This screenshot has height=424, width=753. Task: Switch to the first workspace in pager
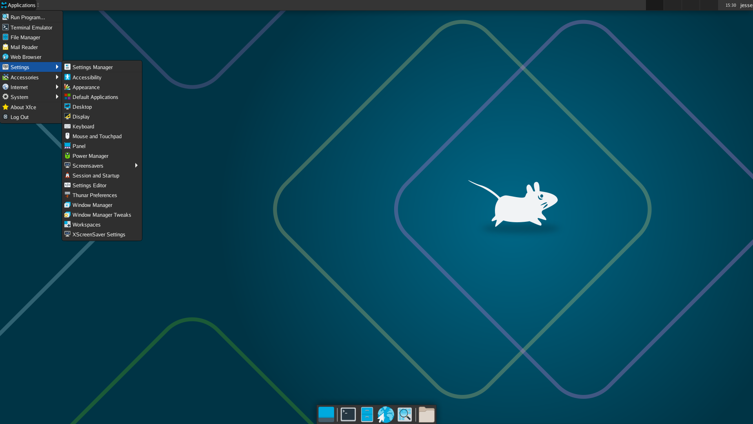[x=655, y=5]
